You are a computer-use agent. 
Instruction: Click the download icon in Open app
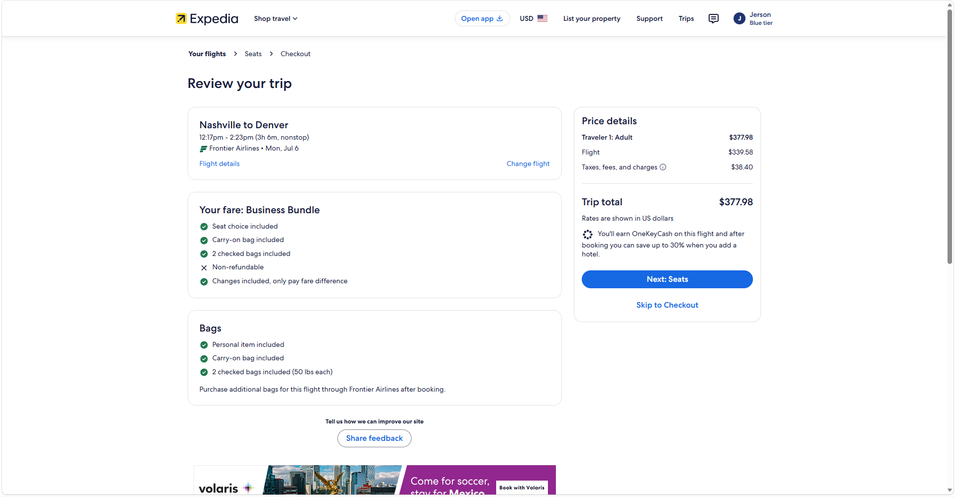[x=500, y=18]
